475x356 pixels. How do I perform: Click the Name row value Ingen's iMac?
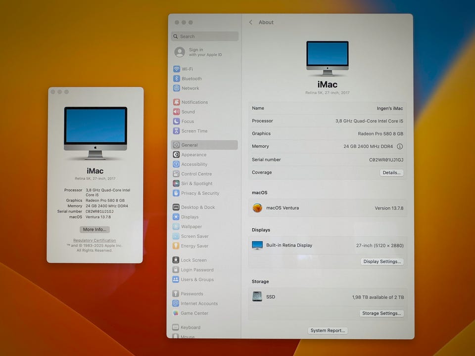pyautogui.click(x=390, y=108)
